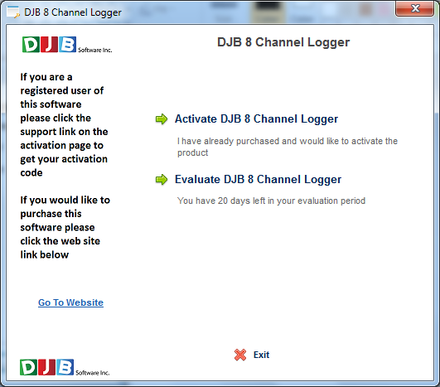The width and height of the screenshot is (440, 387).
Task: Click 'Software Inc.' text in the bottom logo
Action: point(93,373)
